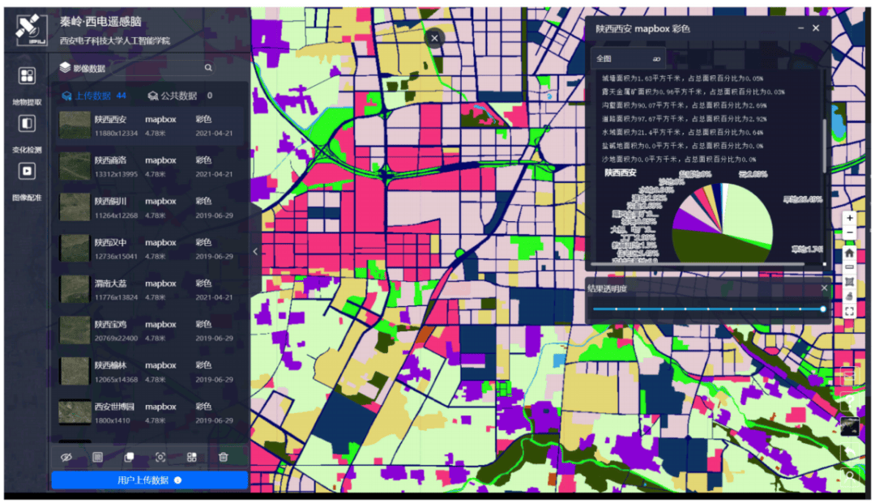Click the zoom in plus button
The width and height of the screenshot is (875, 503).
coord(849,218)
